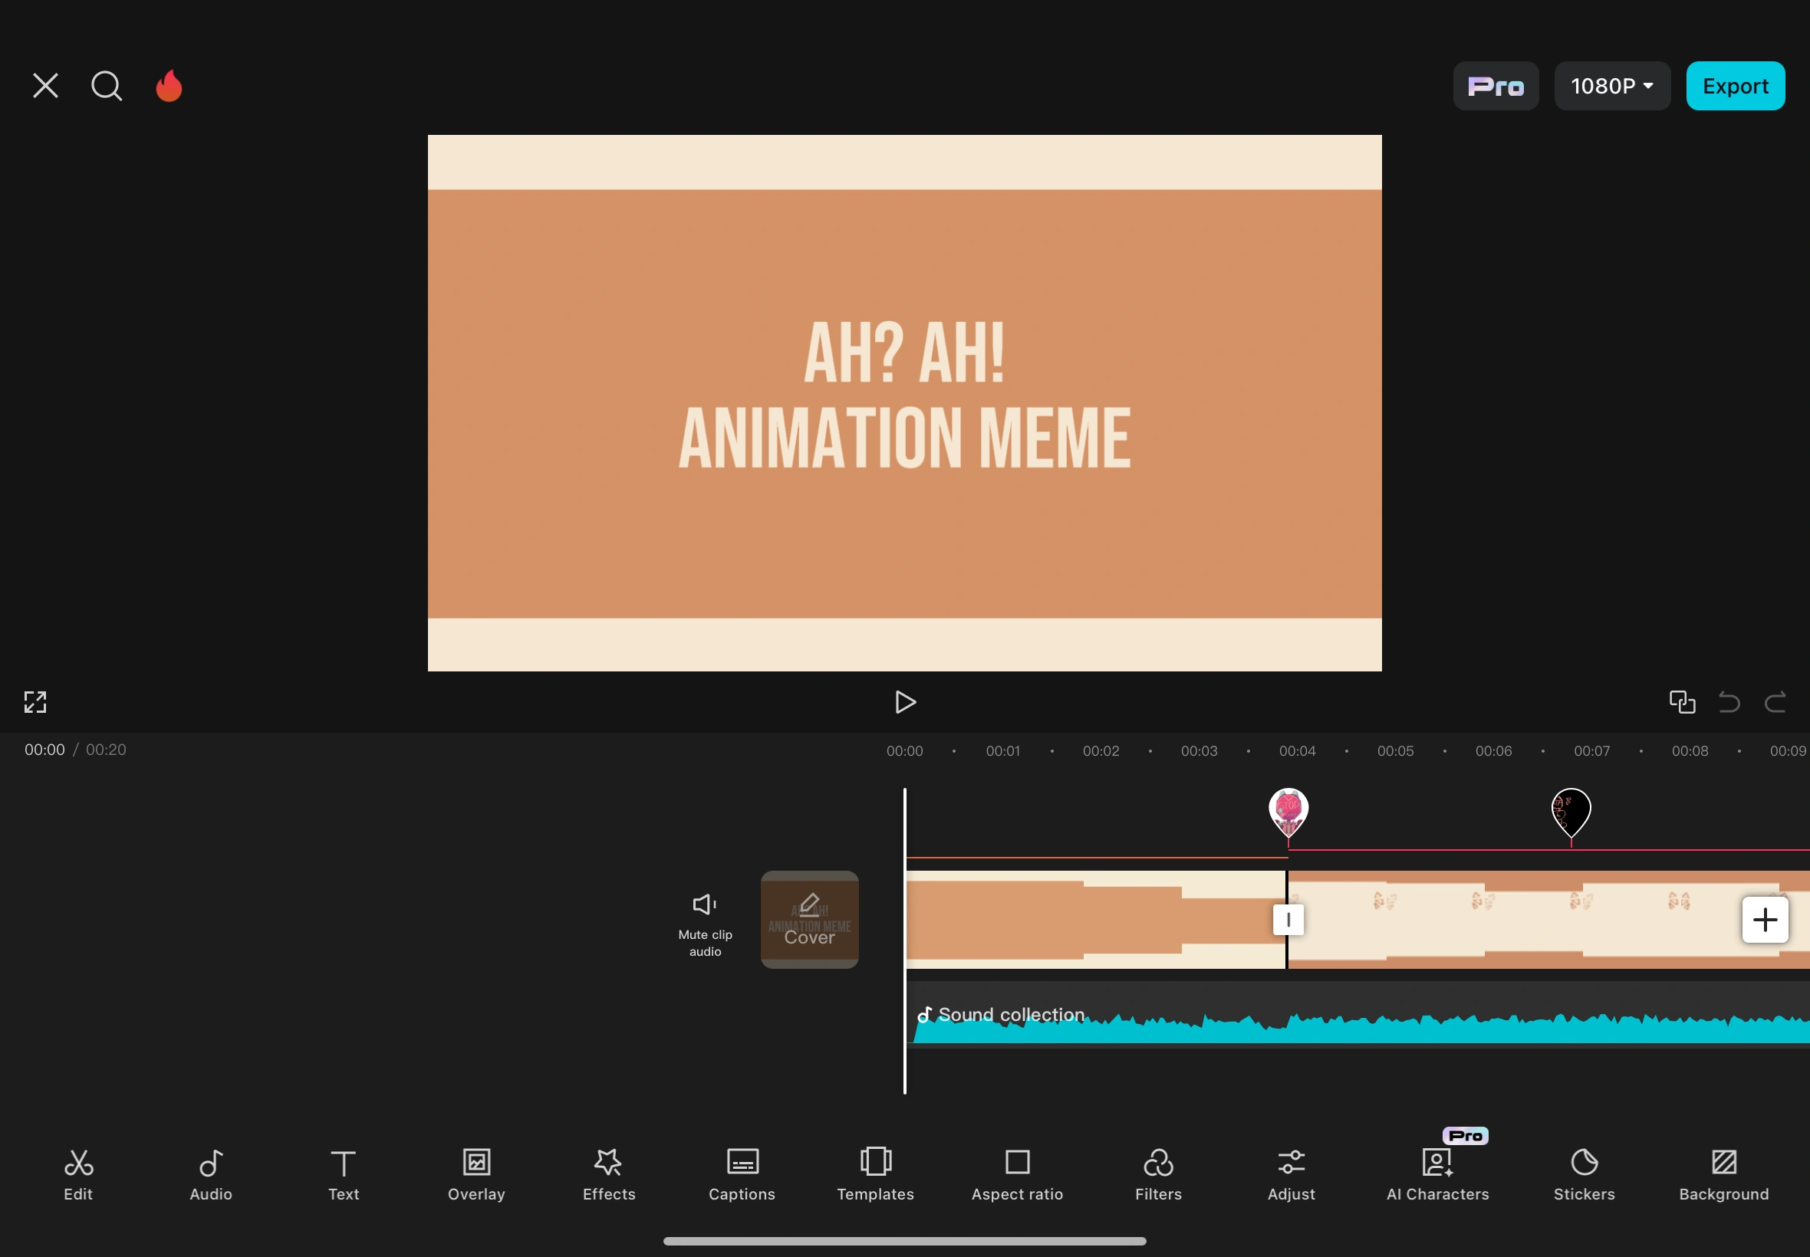Open the Captions tool
The height and width of the screenshot is (1257, 1810).
(x=742, y=1173)
